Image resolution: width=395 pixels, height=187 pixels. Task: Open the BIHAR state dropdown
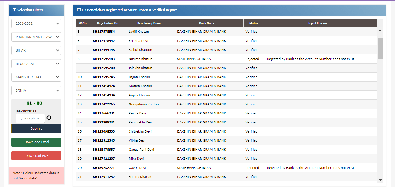[36, 50]
